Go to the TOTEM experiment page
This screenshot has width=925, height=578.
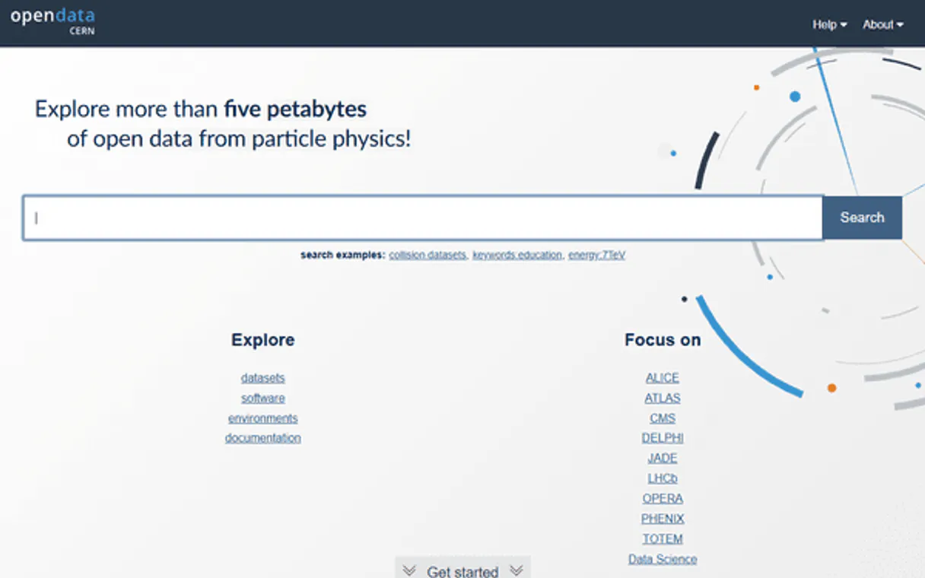(663, 538)
